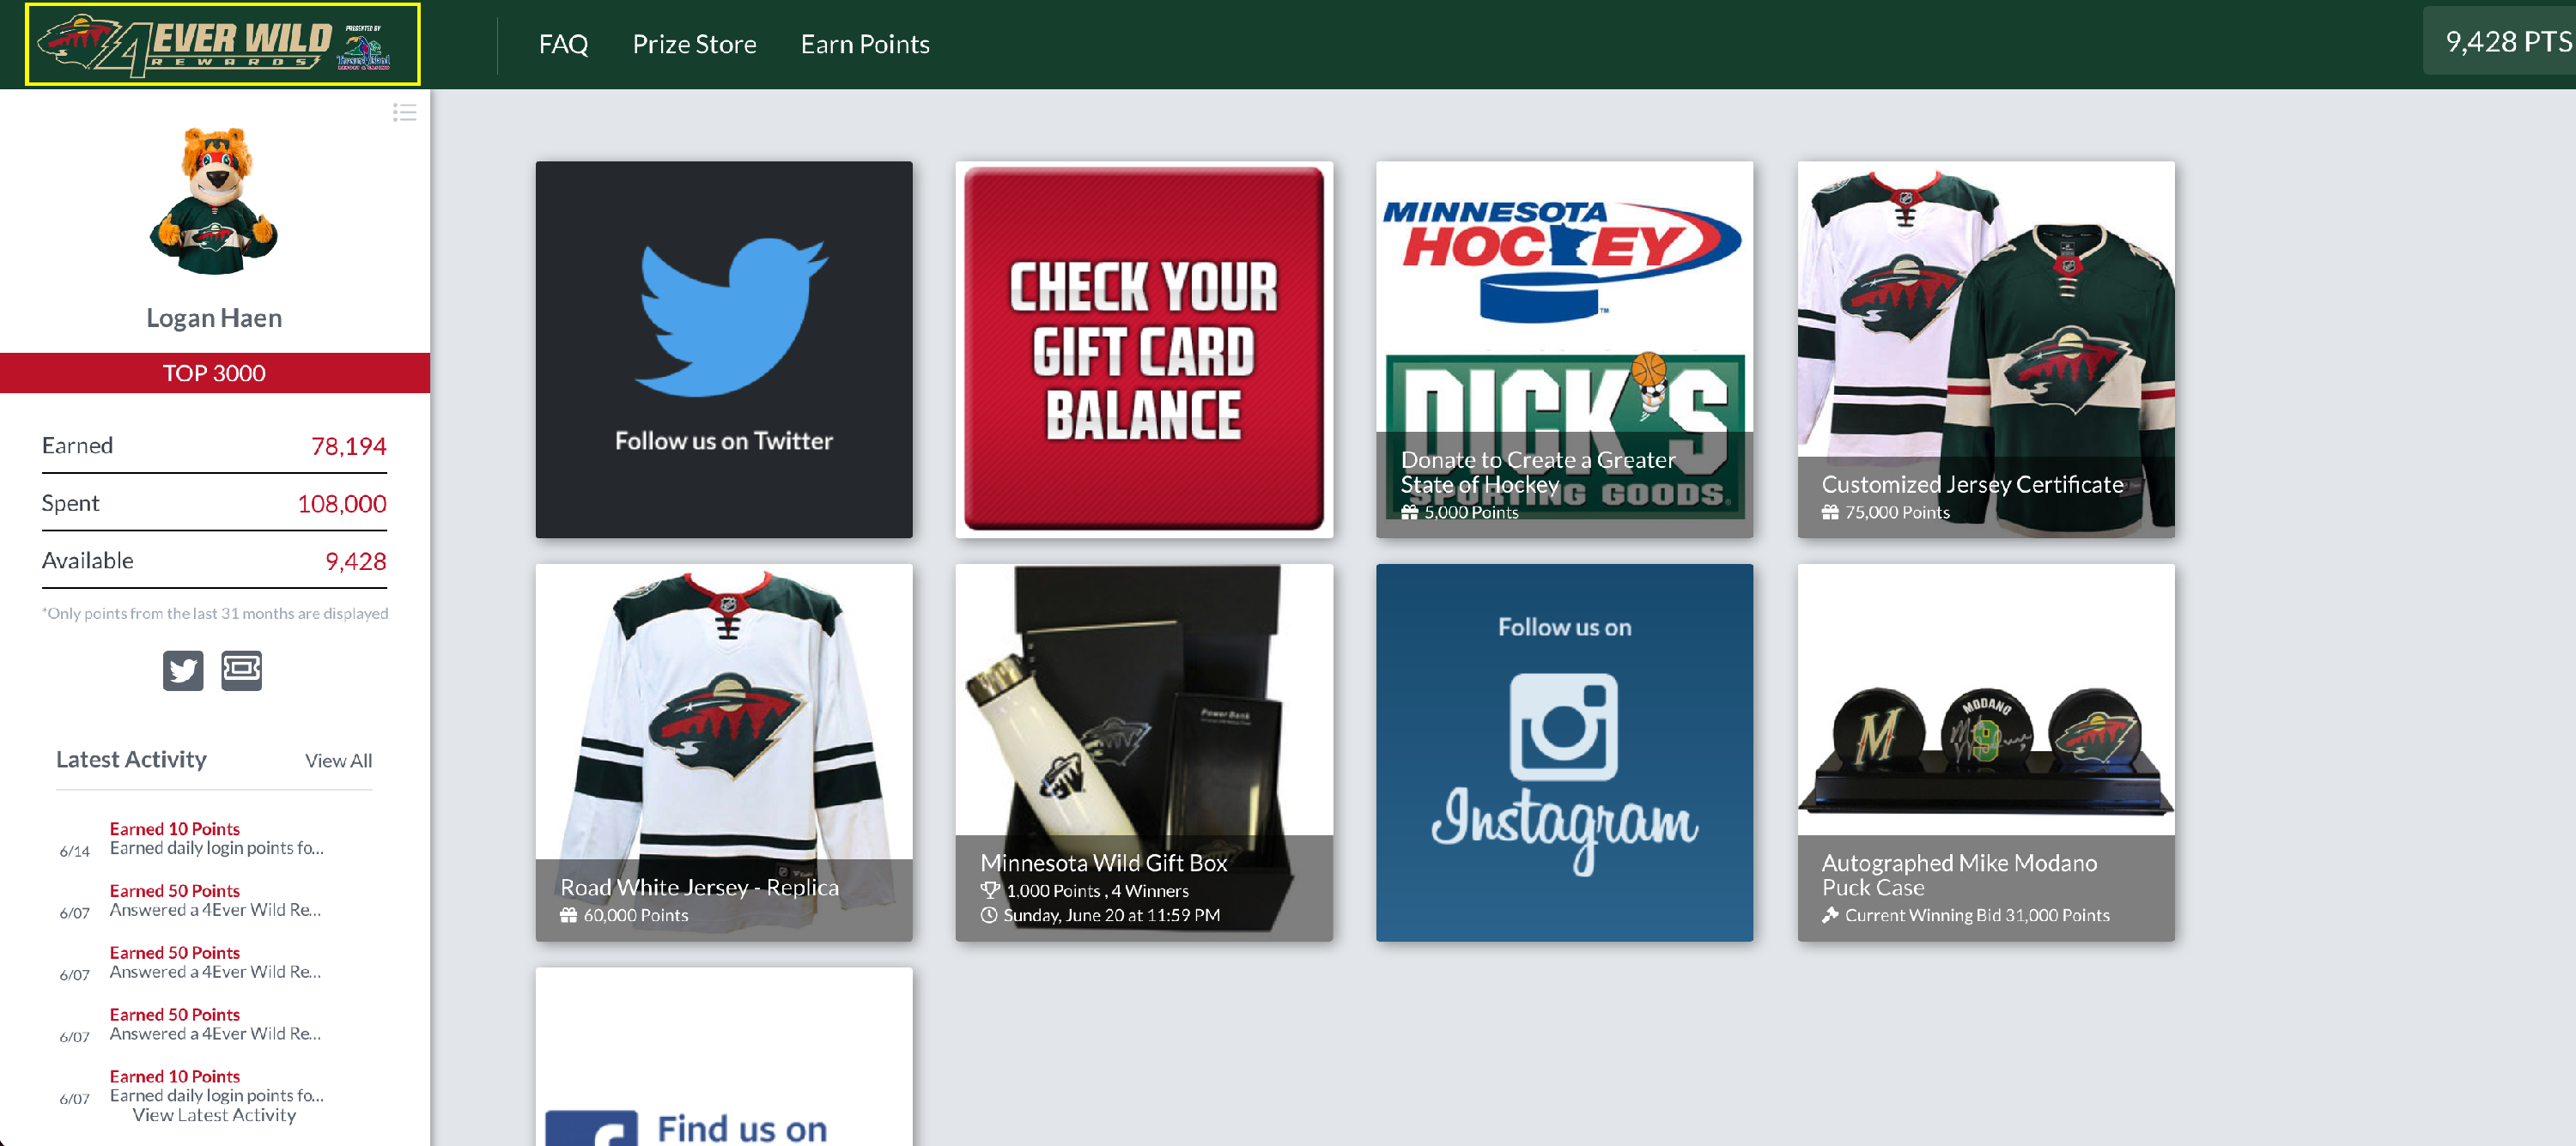Open the Road White Jersey Replica prize
This screenshot has width=2576, height=1146.
pos(723,752)
